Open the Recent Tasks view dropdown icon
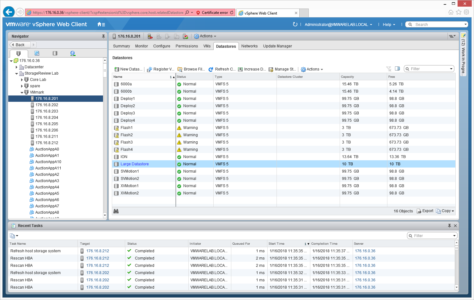Viewport: 474px width, 300px height. point(14,236)
